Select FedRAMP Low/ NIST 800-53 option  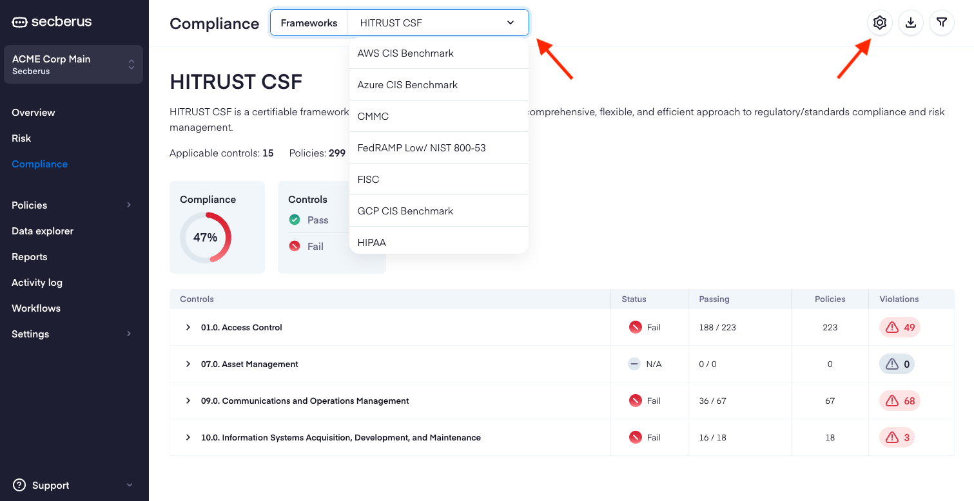pyautogui.click(x=439, y=148)
